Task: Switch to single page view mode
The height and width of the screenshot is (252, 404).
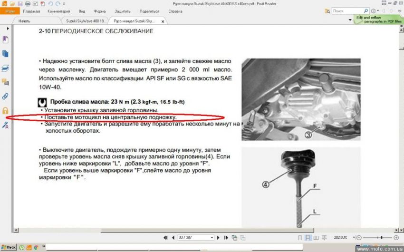Action: coord(299,237)
